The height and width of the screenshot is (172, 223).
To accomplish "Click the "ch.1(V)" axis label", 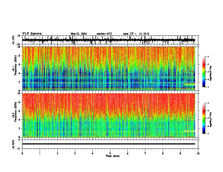I will click(13, 40).
